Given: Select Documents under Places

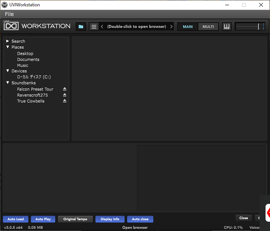Looking at the screenshot, I should pyautogui.click(x=28, y=59).
